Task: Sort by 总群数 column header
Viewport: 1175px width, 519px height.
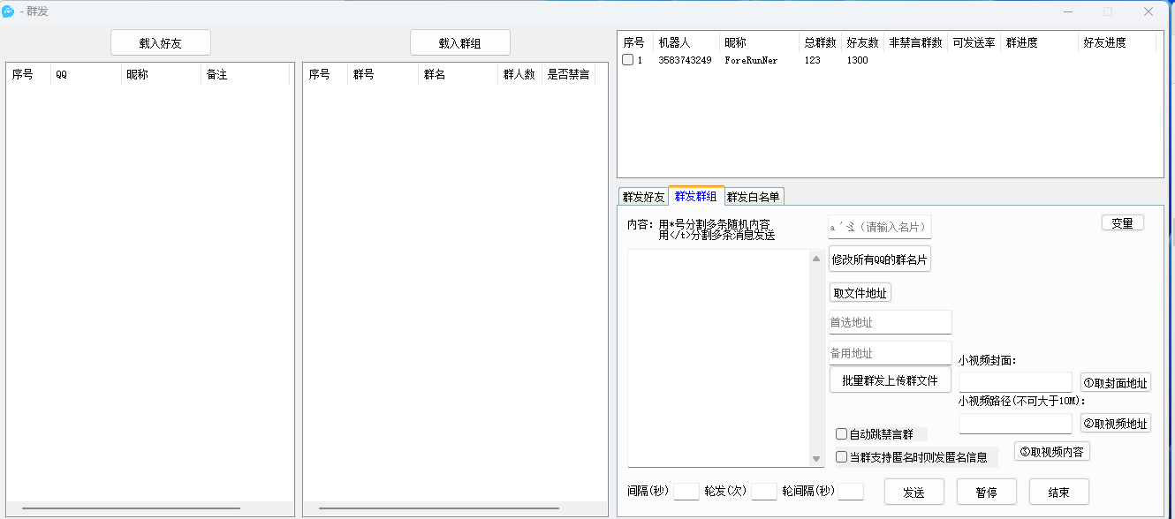Action: point(819,42)
